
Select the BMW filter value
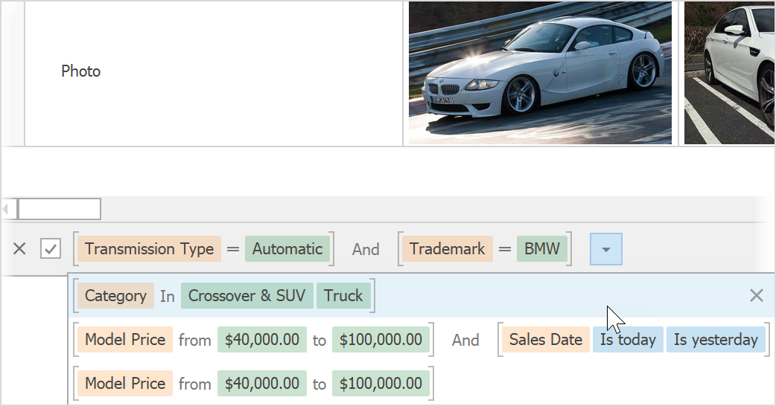click(541, 249)
